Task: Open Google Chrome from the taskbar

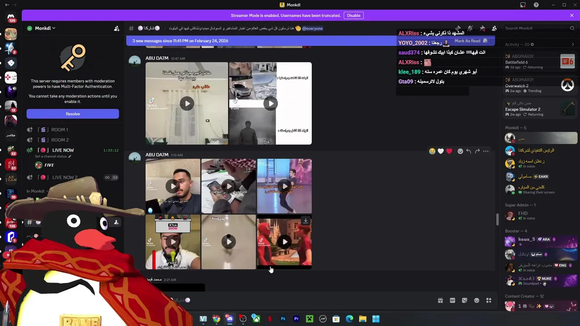Action: click(x=217, y=319)
